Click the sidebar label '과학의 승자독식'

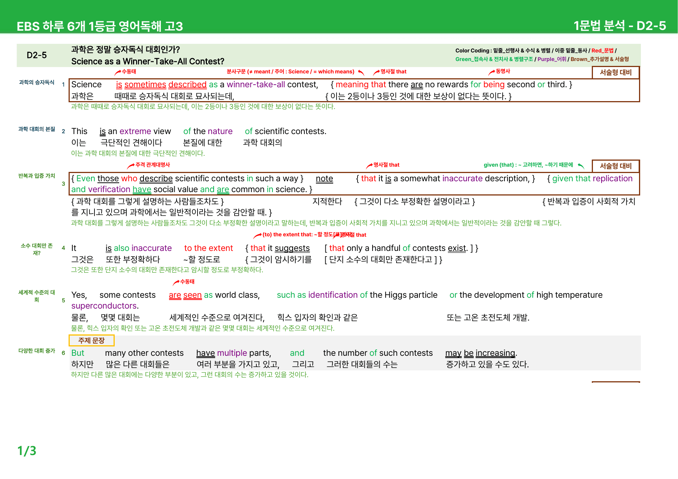pos(37,82)
